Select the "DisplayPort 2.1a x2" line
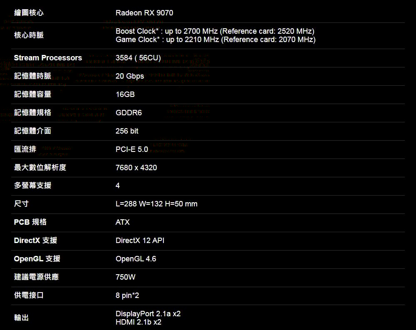Viewport: 416px width, 330px height. (148, 313)
